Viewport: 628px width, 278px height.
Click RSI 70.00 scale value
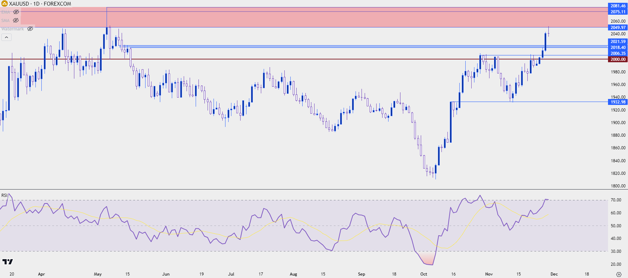[x=616, y=200]
